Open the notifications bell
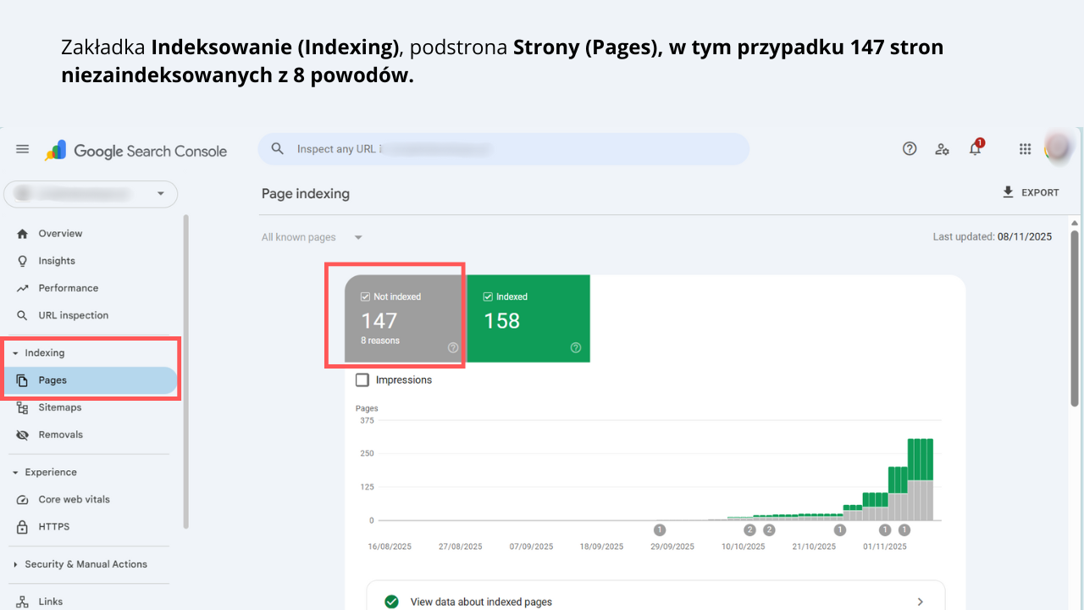Image resolution: width=1084 pixels, height=610 pixels. [975, 148]
